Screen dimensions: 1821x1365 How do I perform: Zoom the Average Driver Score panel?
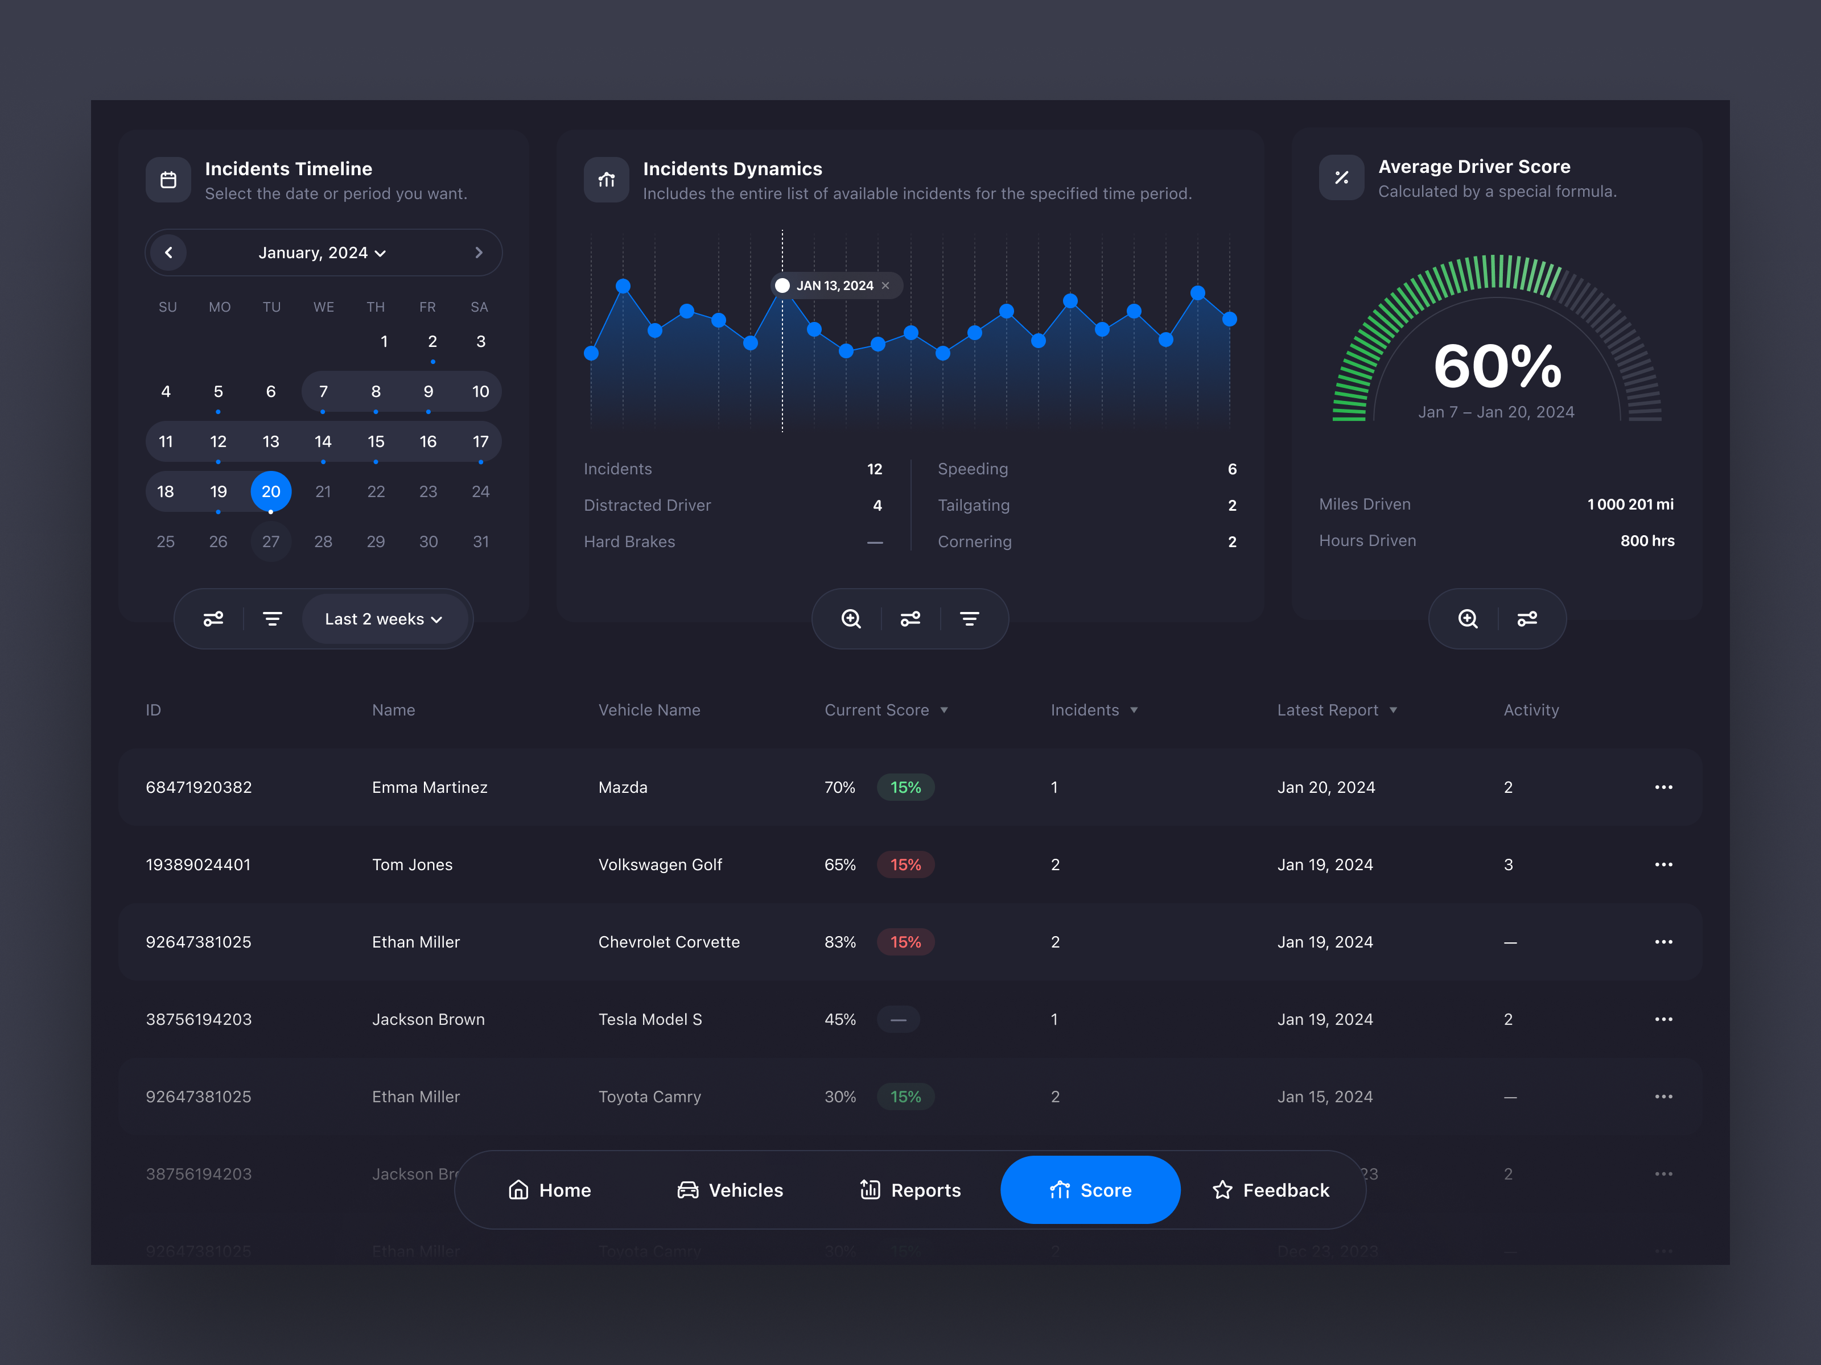click(1467, 618)
